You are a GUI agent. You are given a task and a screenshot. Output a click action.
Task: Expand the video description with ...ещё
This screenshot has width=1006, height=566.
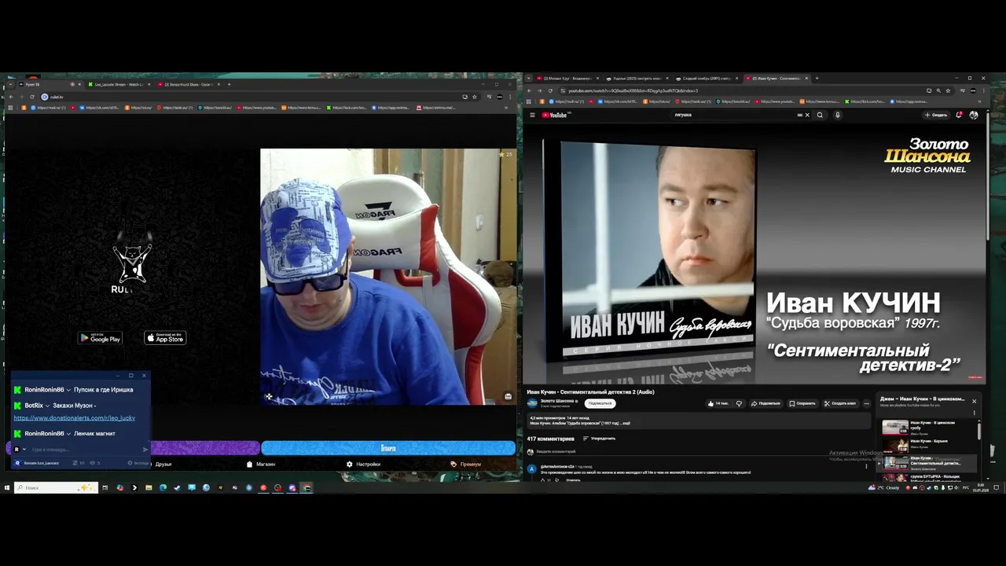click(626, 423)
